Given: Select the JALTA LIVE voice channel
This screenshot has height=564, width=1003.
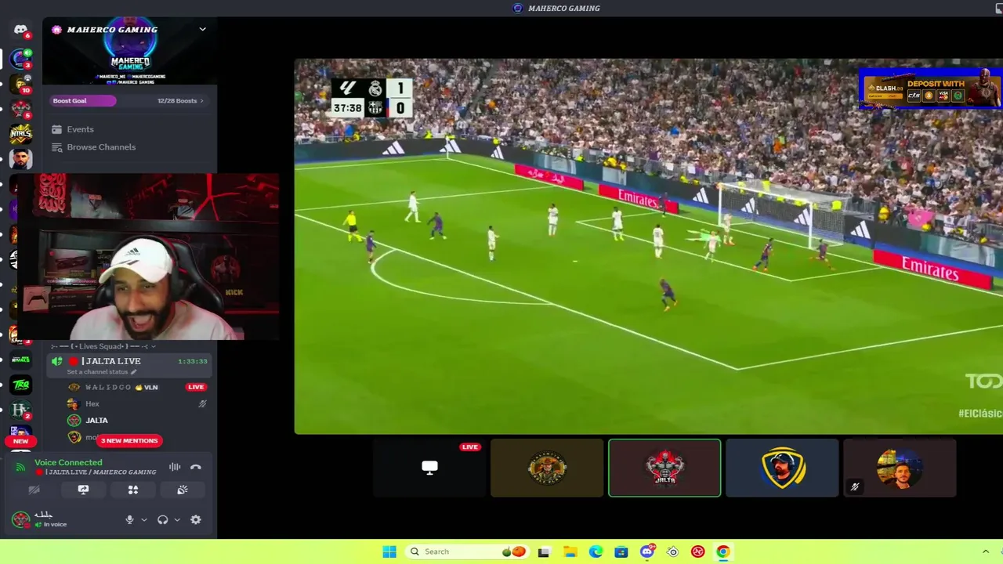Looking at the screenshot, I should (129, 365).
